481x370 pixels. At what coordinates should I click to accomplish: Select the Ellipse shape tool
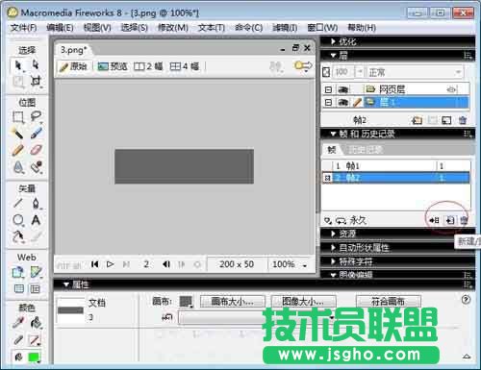pos(18,220)
